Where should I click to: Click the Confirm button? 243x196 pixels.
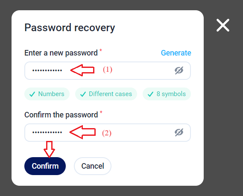click(x=45, y=166)
